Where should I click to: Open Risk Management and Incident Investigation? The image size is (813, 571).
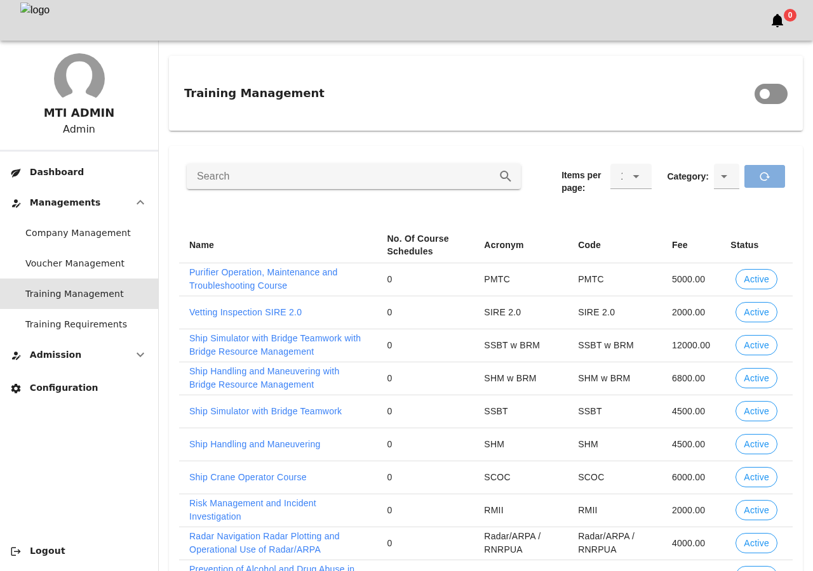253,510
